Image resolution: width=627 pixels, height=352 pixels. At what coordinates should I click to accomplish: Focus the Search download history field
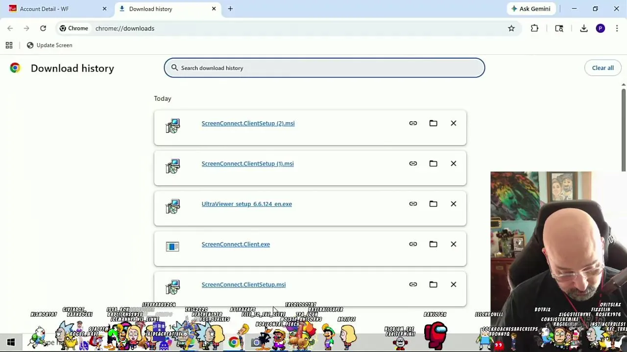[324, 68]
